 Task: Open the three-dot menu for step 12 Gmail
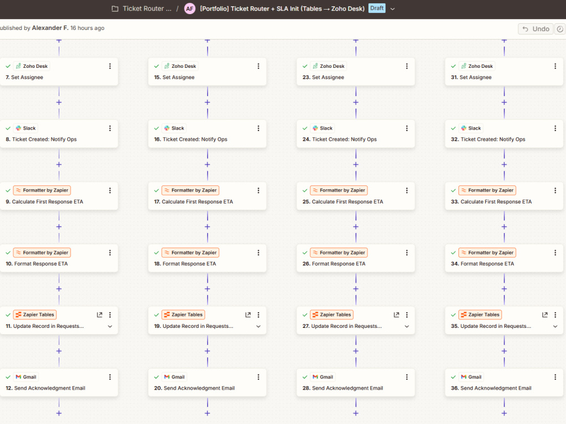click(x=110, y=377)
